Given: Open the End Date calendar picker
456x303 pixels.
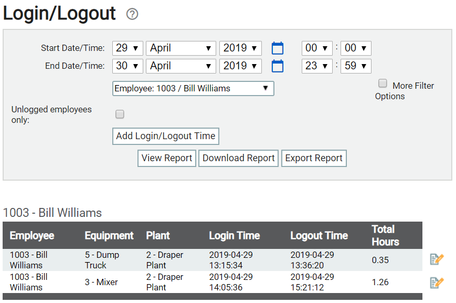Looking at the screenshot, I should tap(277, 66).
